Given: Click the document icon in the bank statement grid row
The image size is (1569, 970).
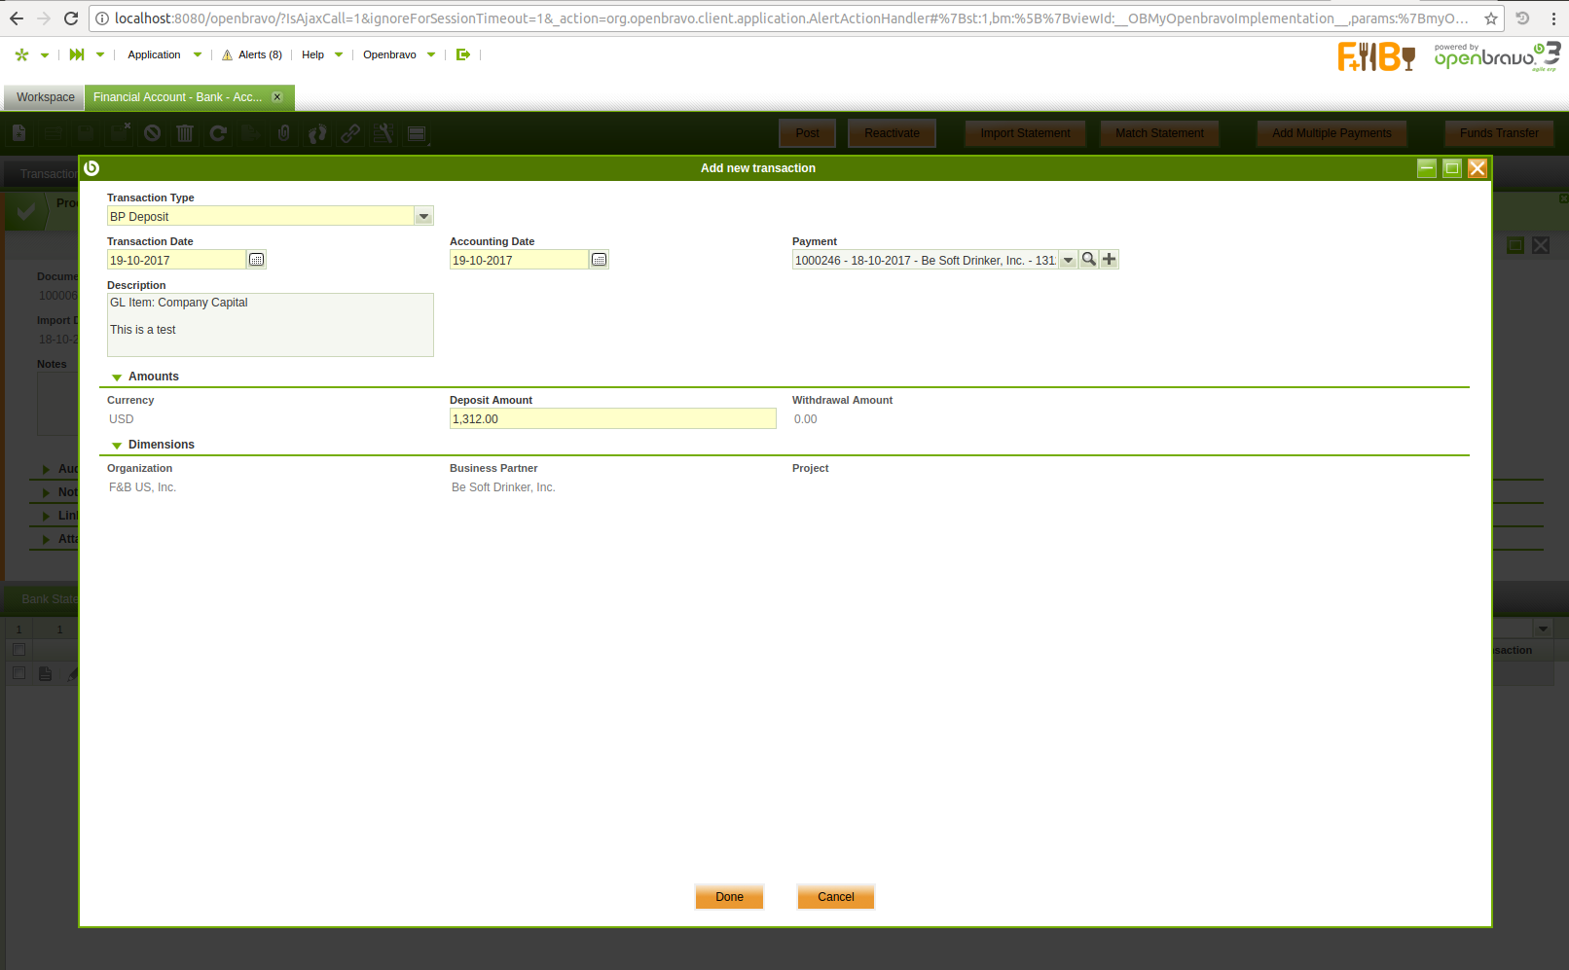Looking at the screenshot, I should coord(45,673).
